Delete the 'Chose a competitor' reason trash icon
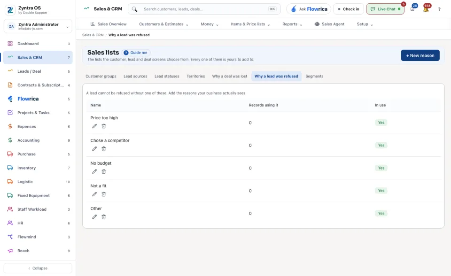Screen dimensions: 451x276 pyautogui.click(x=103, y=149)
